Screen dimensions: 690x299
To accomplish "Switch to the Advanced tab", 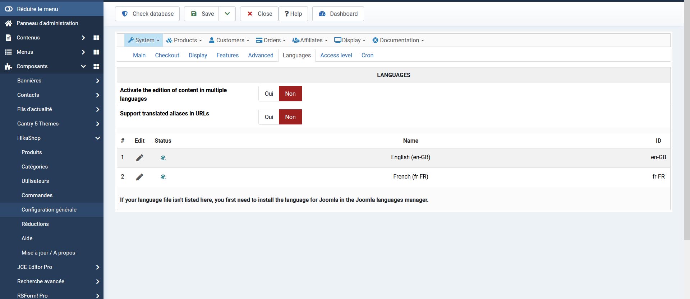I will (261, 55).
